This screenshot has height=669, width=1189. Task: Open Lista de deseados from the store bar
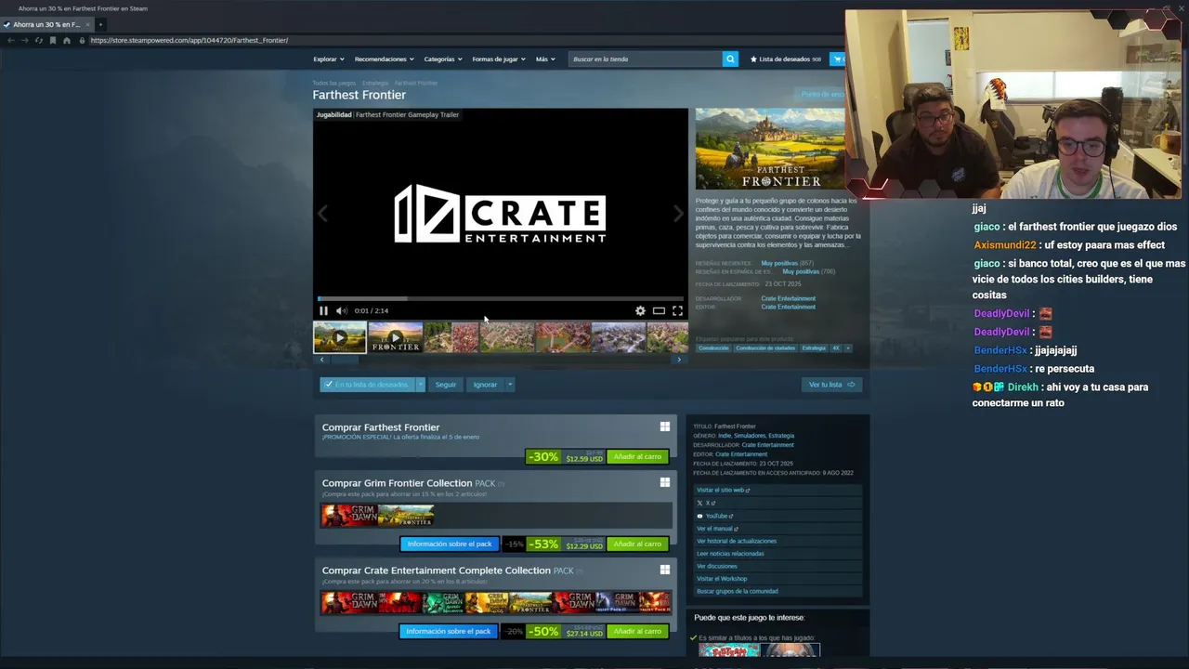point(786,59)
